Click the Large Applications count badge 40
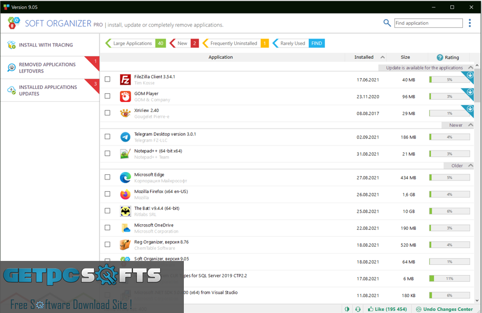Image resolution: width=482 pixels, height=313 pixels. point(161,44)
